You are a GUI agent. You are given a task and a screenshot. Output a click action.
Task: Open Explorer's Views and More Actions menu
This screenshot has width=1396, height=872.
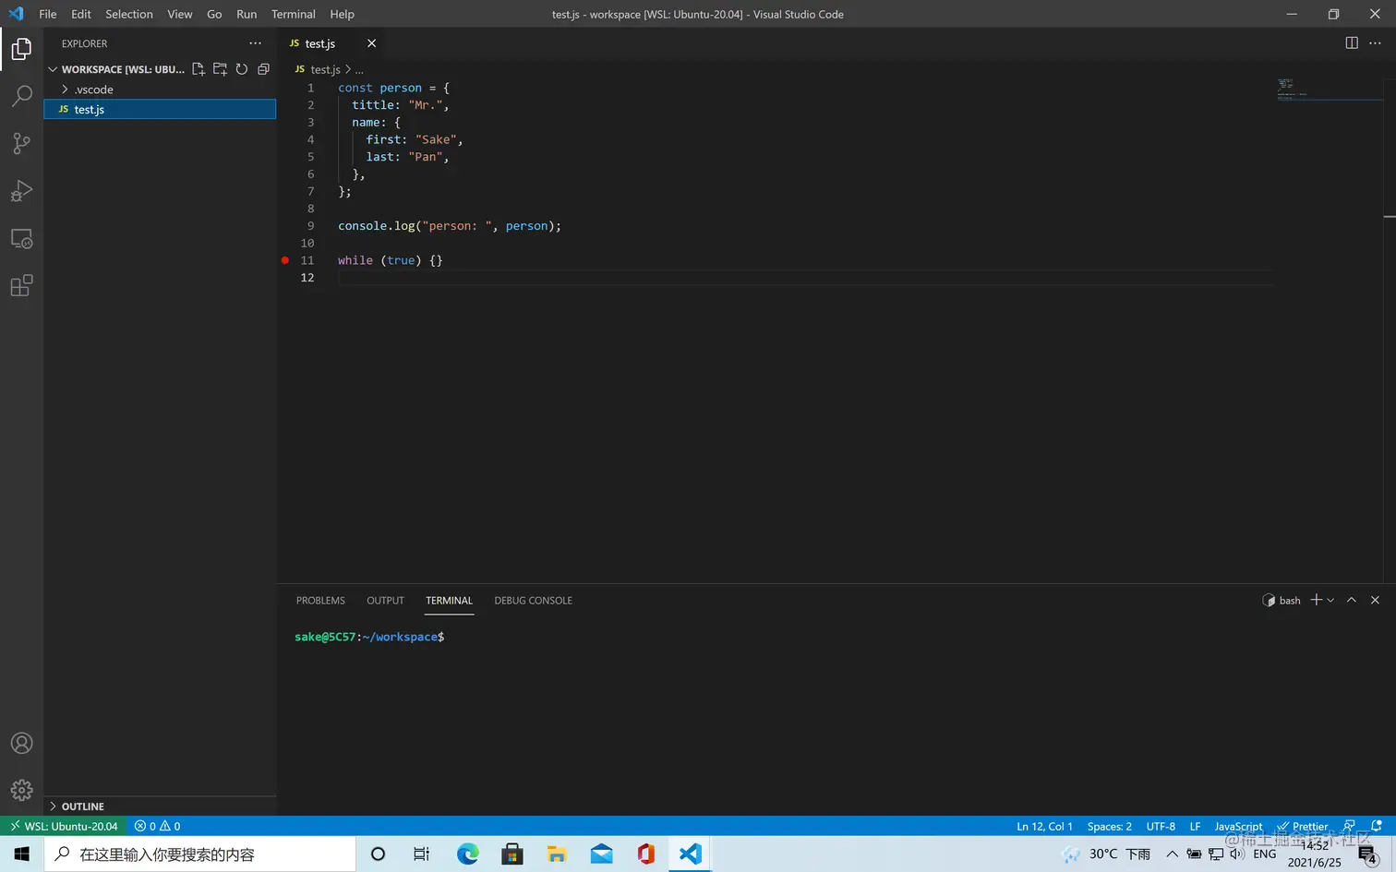256,43
